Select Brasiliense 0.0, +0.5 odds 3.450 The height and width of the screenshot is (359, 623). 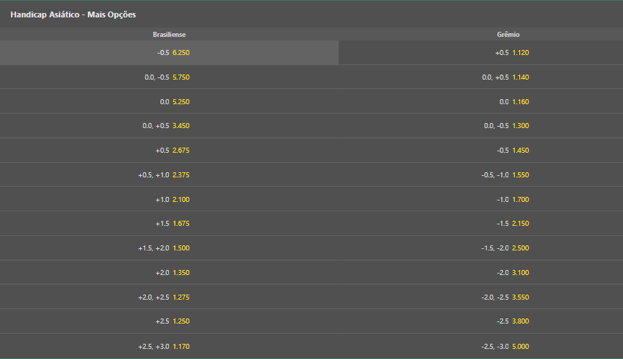tap(169, 126)
